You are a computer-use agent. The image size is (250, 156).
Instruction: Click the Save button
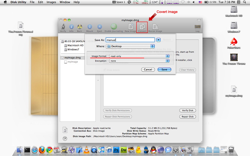coord(164,70)
